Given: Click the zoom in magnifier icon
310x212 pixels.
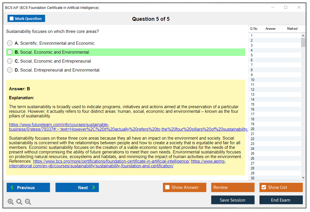Looking at the screenshot, I should click(x=11, y=202).
